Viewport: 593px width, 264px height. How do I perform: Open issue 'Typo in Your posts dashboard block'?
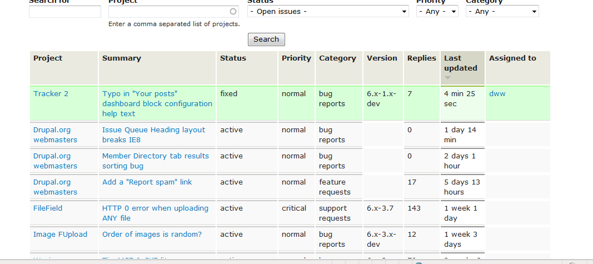point(157,103)
